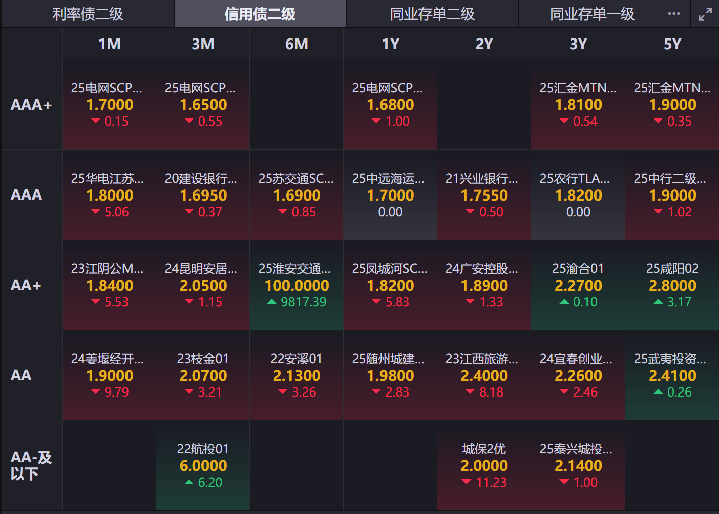Viewport: 719px width, 514px height.
Task: Open the 24姜堰经开 bond cell
Action: pyautogui.click(x=109, y=375)
